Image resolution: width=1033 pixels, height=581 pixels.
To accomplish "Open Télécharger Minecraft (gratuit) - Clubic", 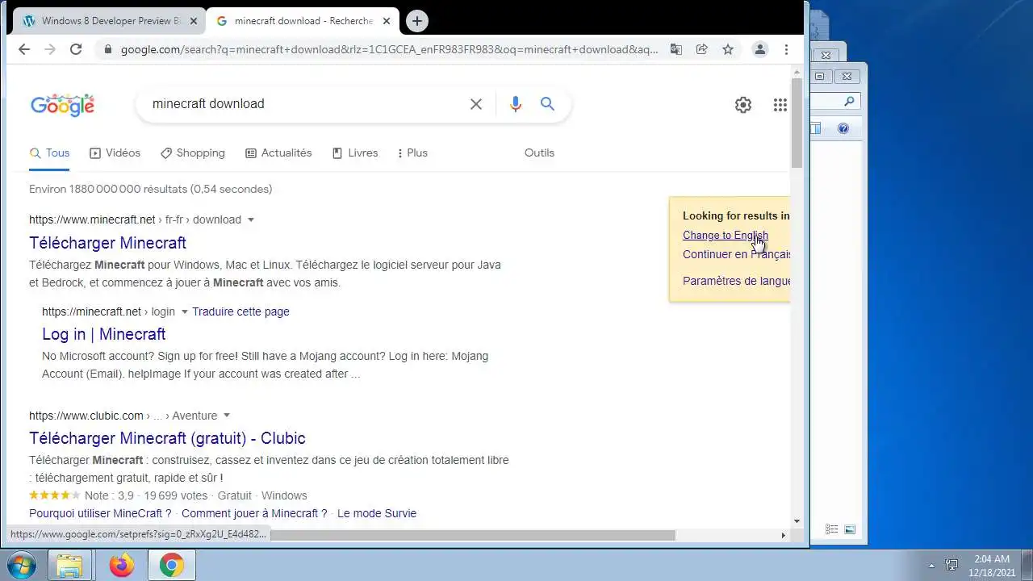I will pyautogui.click(x=167, y=438).
